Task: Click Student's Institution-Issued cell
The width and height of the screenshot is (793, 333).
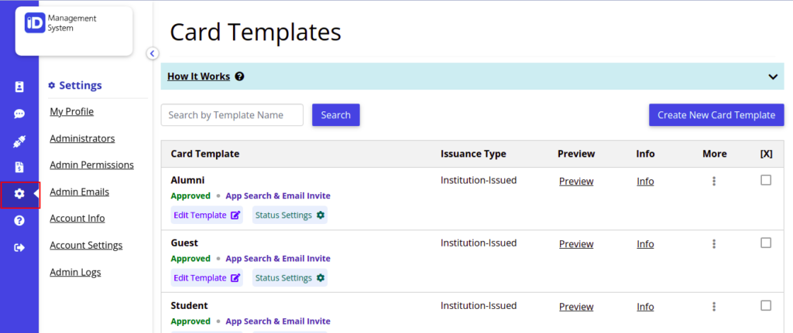Action: click(x=479, y=305)
